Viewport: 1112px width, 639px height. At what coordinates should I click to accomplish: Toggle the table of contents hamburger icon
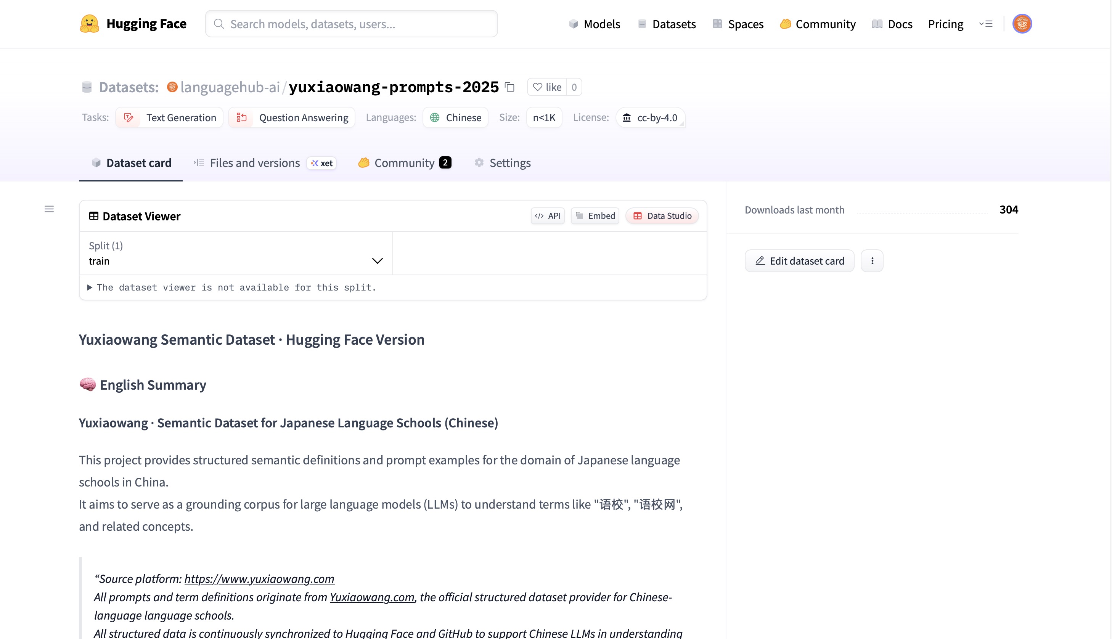point(49,209)
